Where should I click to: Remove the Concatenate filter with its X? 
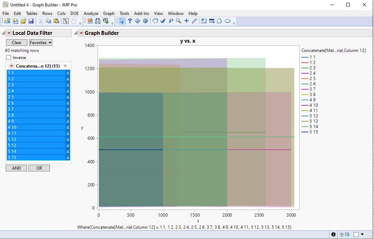pos(65,65)
